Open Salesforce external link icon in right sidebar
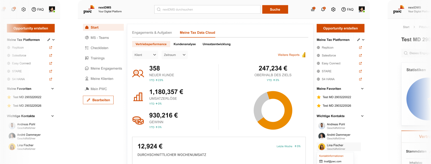431x164 pixels. (x=360, y=55)
